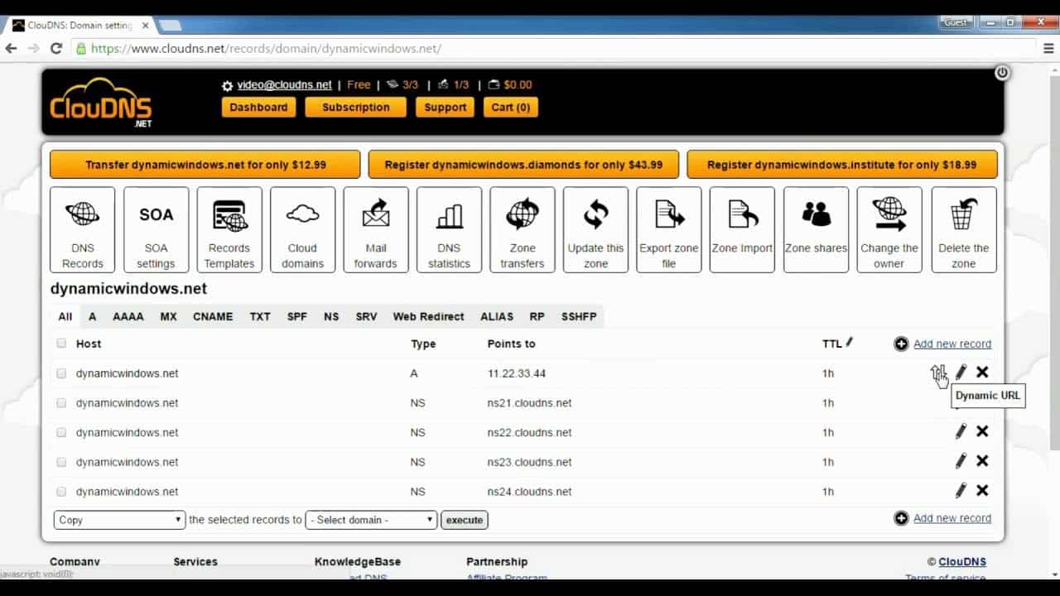Open DNS statistics tile
The image size is (1060, 596).
(x=450, y=229)
